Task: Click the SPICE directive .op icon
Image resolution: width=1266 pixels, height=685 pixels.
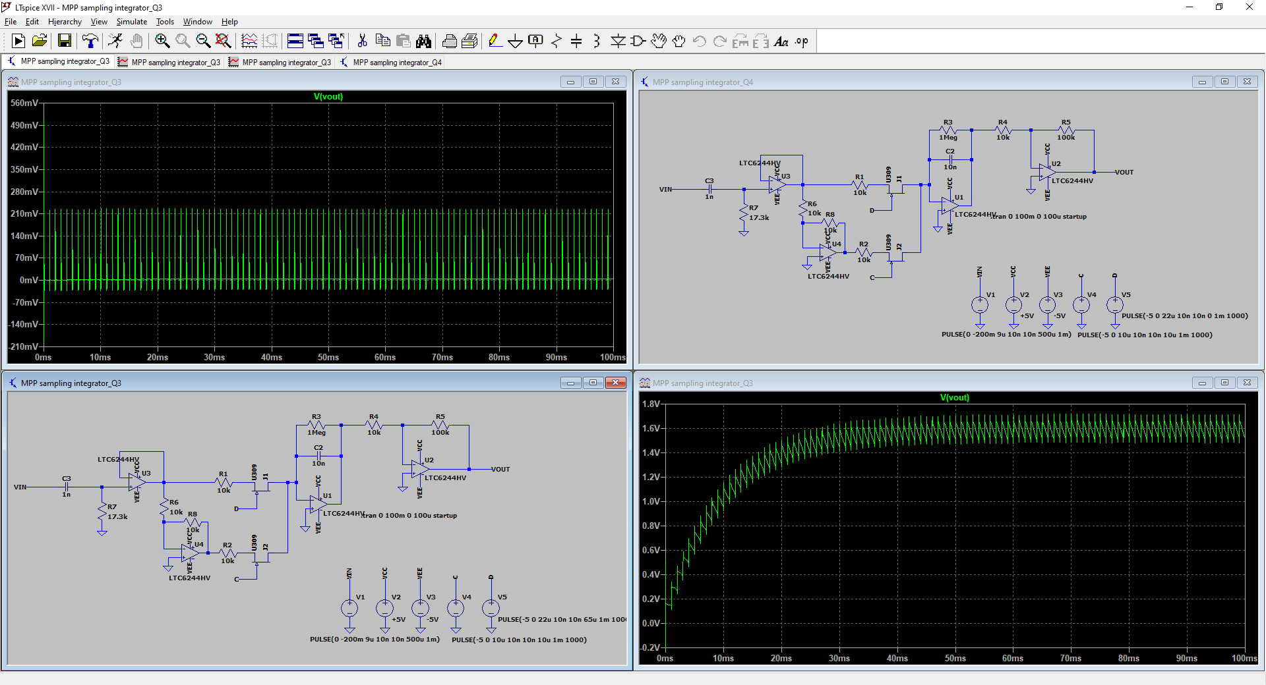Action: coord(801,41)
